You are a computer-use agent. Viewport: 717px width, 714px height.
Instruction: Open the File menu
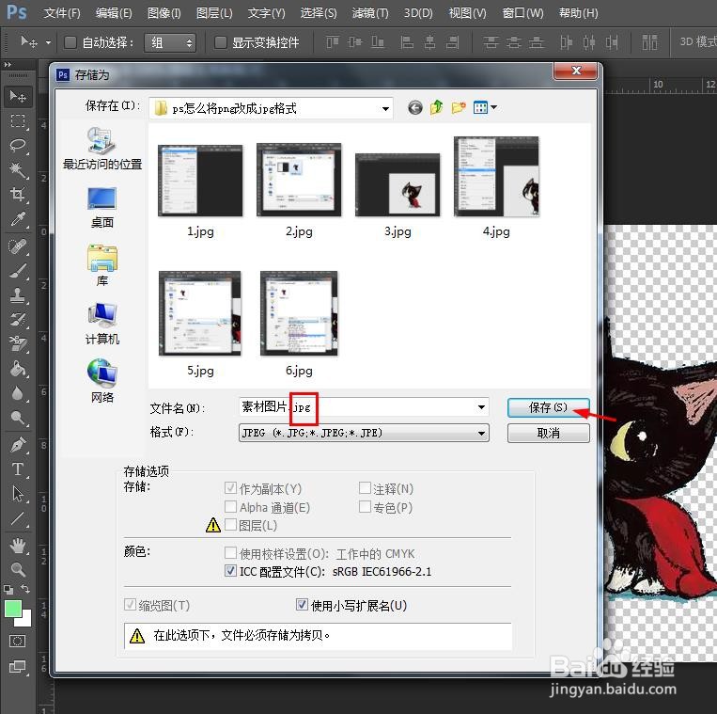(x=62, y=13)
